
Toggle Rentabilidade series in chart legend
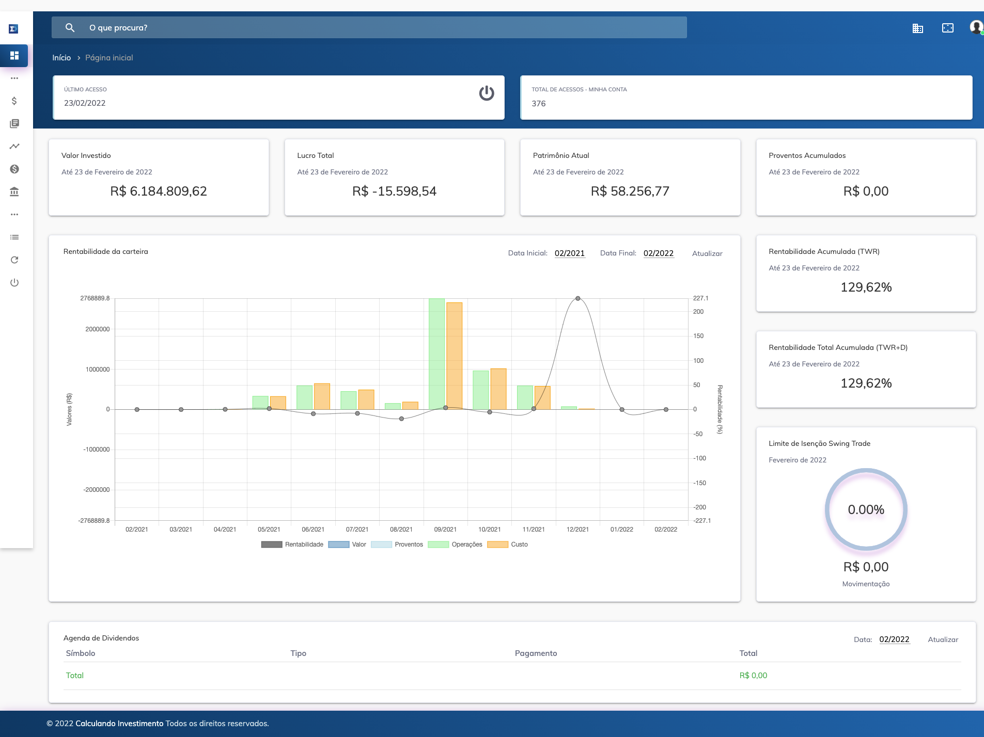pos(292,544)
